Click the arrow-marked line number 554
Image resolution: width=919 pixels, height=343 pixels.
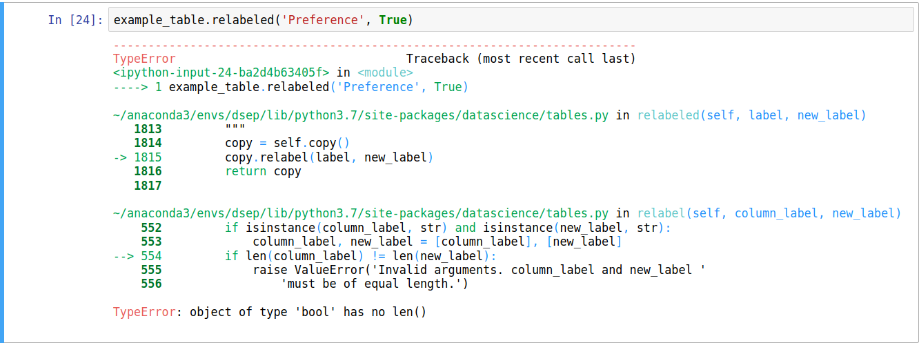click(150, 256)
